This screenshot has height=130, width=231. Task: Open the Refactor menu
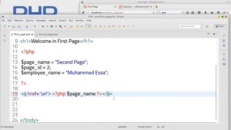[x=19, y=21]
